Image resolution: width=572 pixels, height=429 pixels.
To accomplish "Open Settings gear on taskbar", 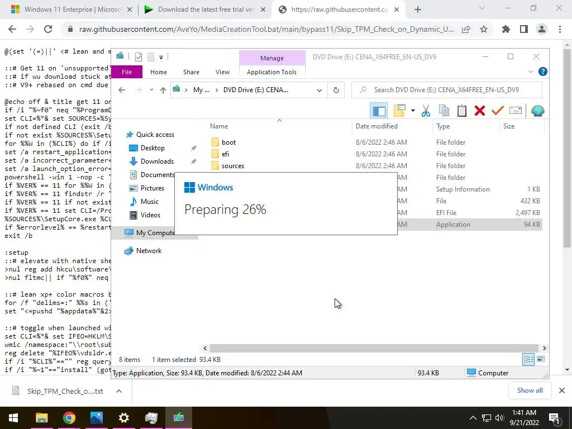I will (x=123, y=418).
